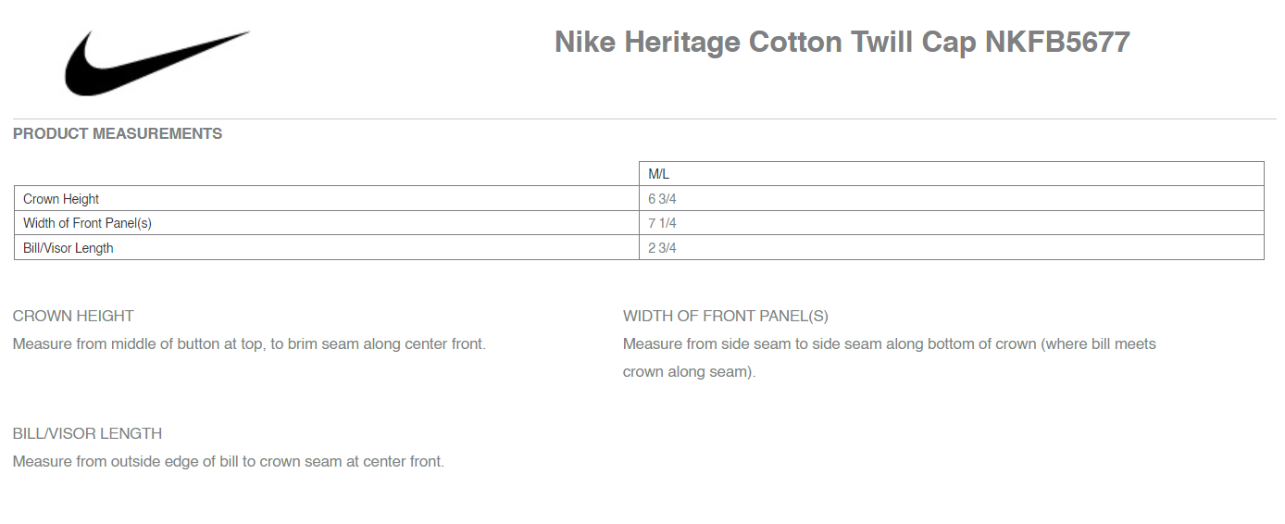1285x524 pixels.
Task: Select the text about middle of button at top
Action: pyautogui.click(x=249, y=344)
